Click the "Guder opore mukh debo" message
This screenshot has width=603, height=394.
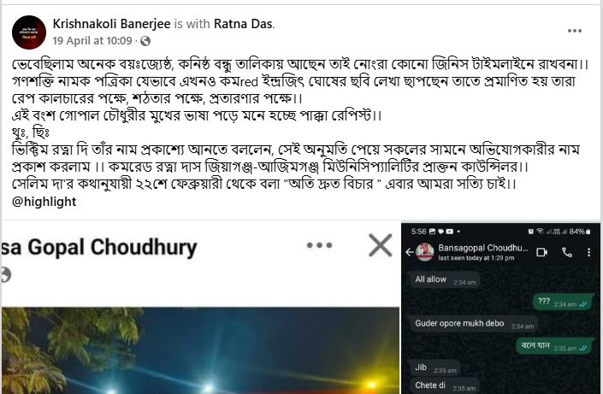click(474, 324)
